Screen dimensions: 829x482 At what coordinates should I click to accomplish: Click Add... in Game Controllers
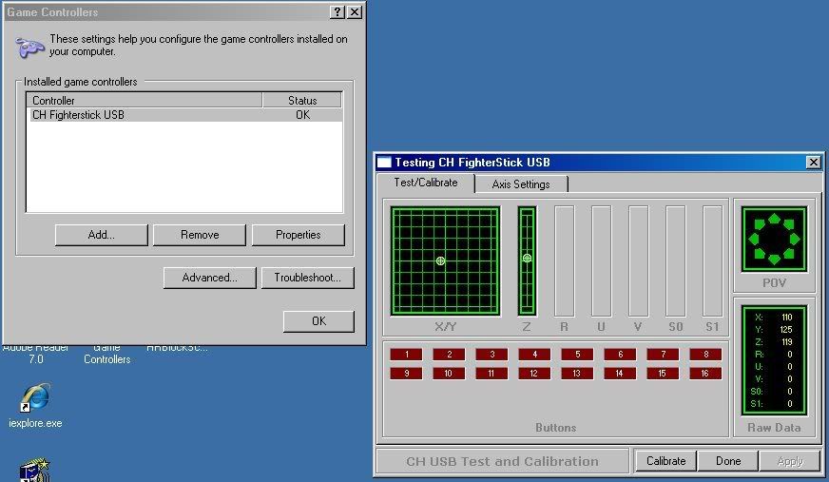tap(101, 235)
